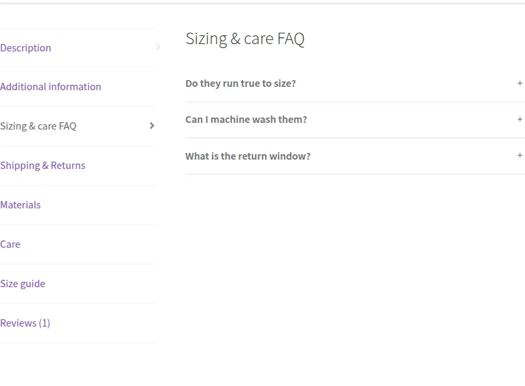Show the Materials tab
The width and height of the screenshot is (525, 386).
pos(21,205)
